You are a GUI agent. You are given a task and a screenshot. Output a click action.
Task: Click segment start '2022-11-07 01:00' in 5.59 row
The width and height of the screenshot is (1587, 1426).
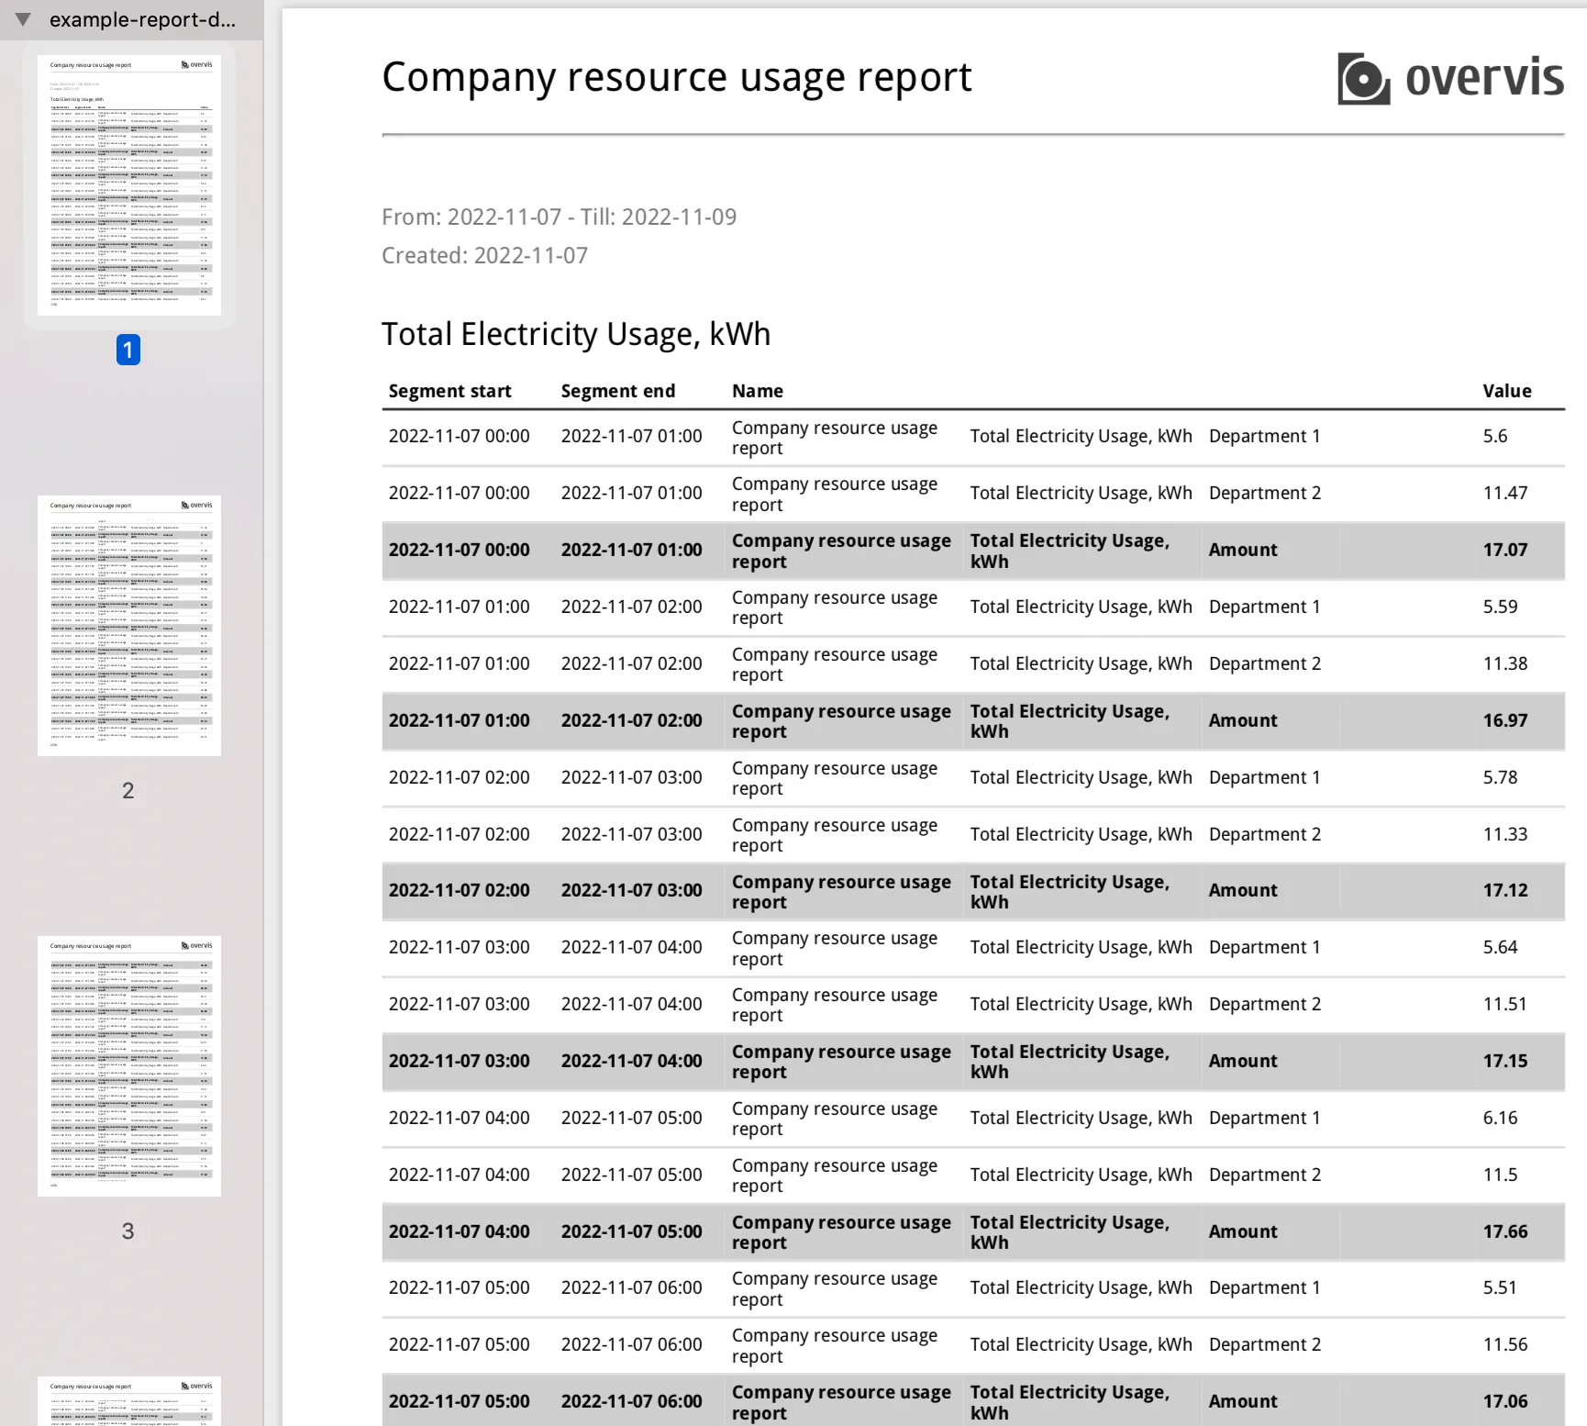tap(459, 607)
